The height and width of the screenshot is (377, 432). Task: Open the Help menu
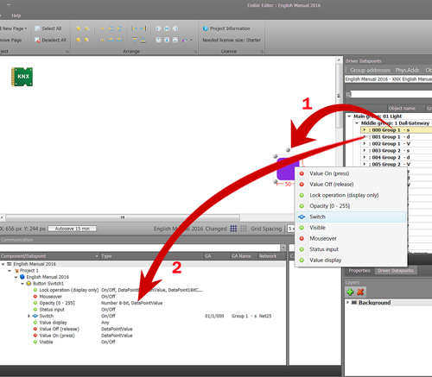pyautogui.click(x=16, y=16)
